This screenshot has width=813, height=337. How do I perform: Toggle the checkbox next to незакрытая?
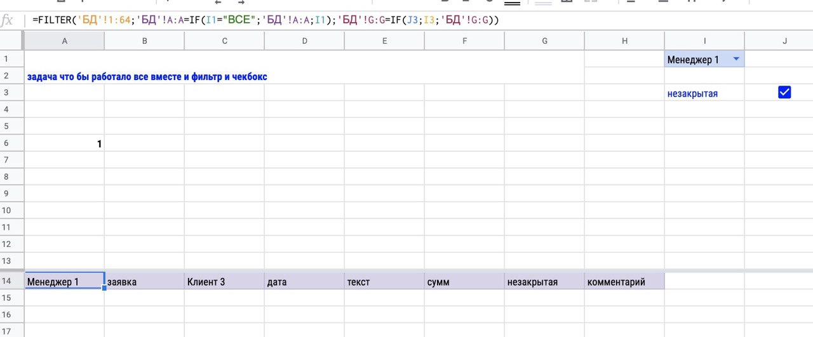[x=784, y=93]
